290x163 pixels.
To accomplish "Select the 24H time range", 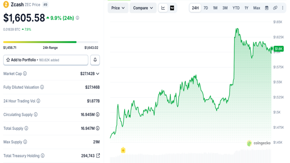I will click(x=195, y=8).
